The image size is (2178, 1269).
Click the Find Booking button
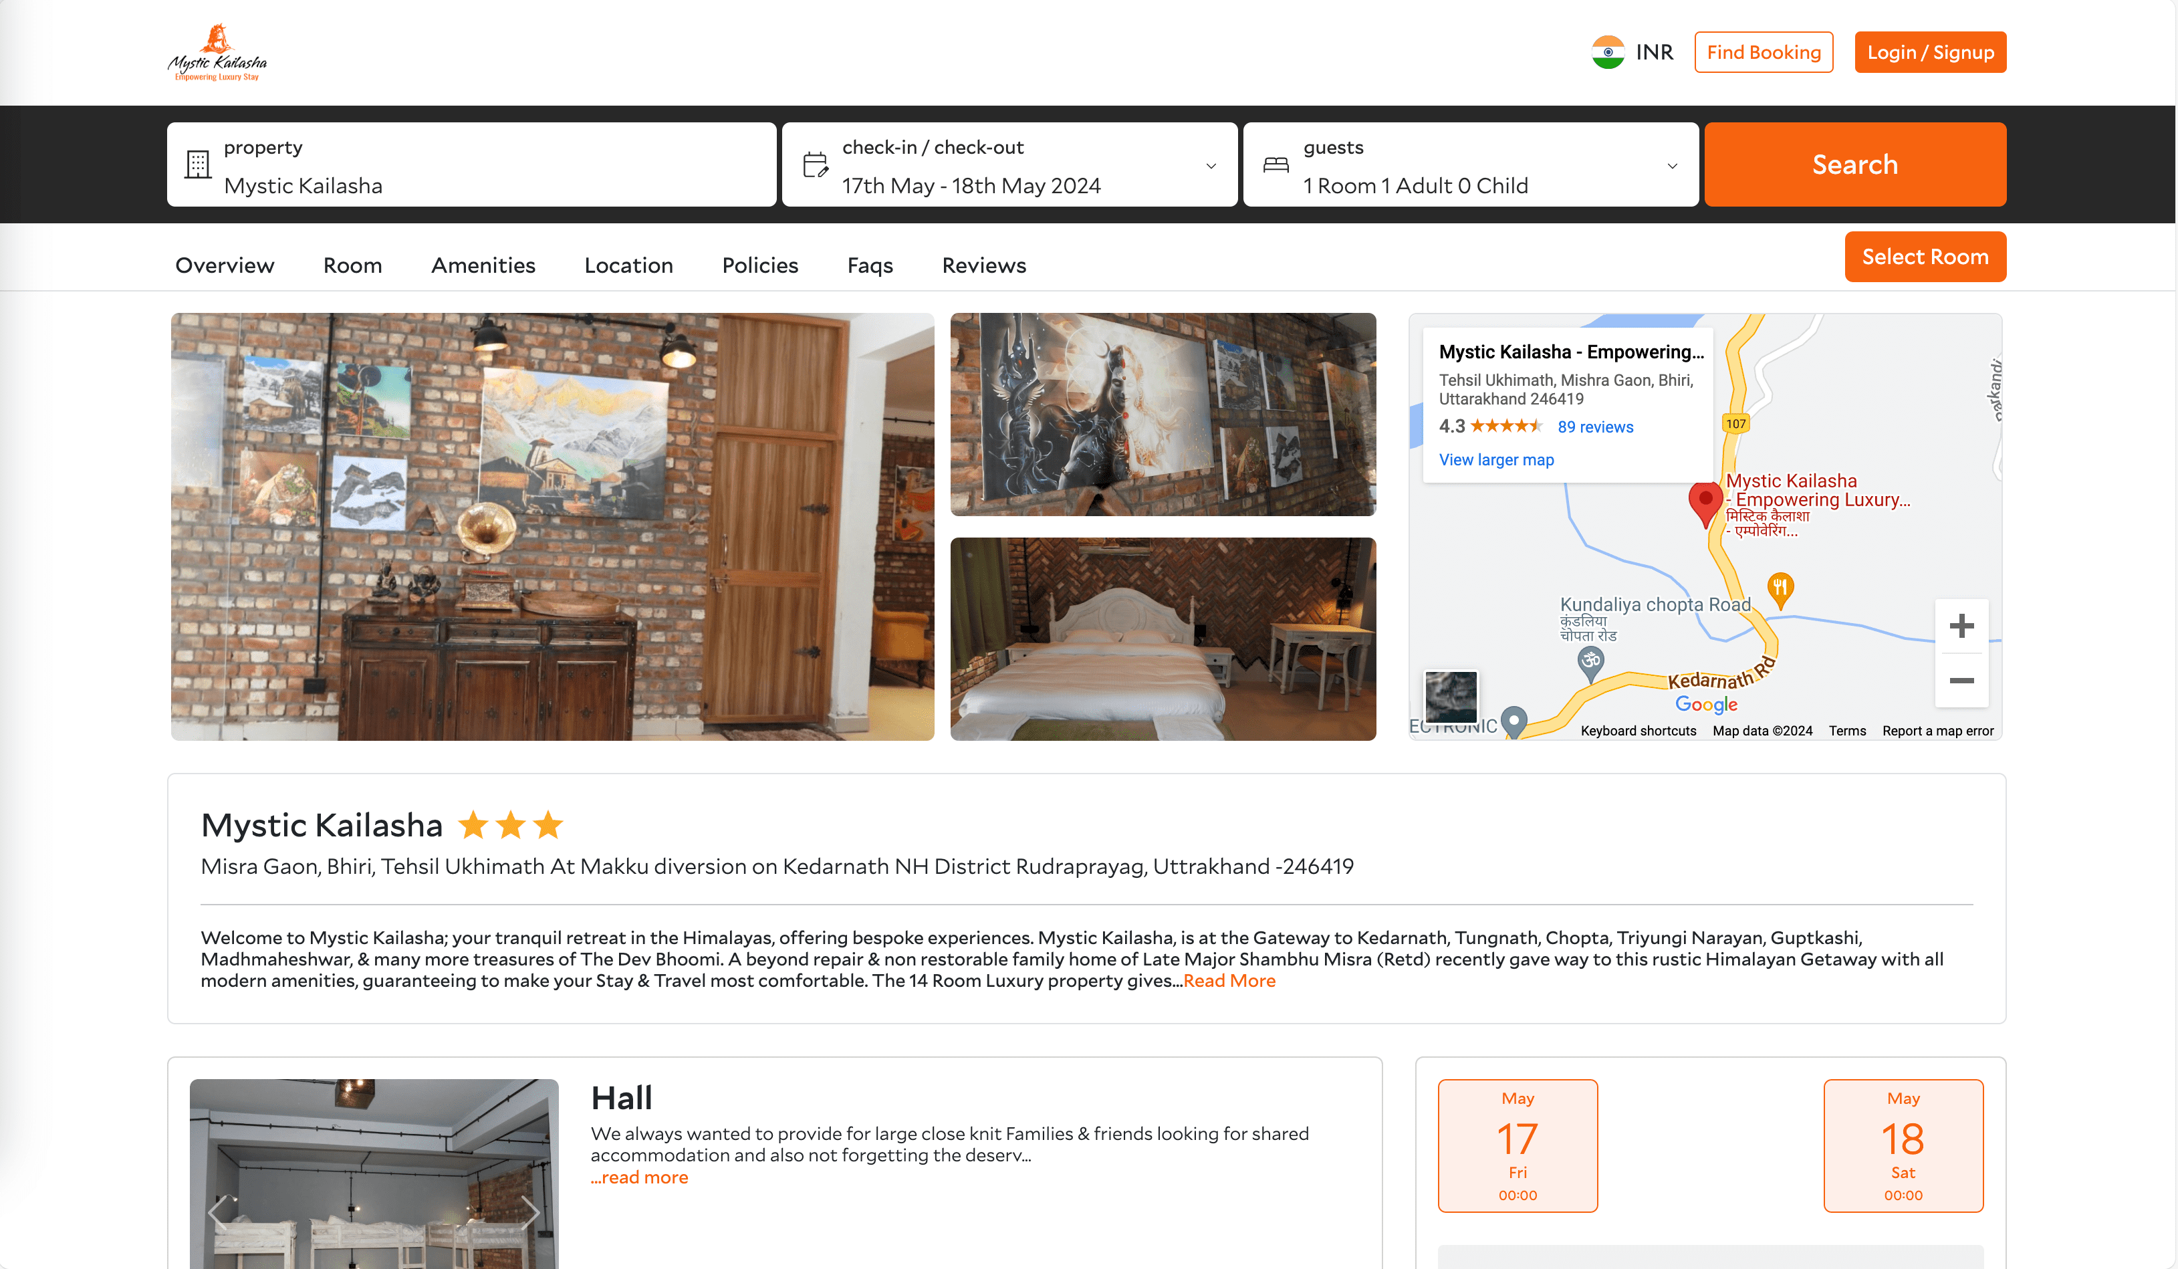pos(1763,52)
